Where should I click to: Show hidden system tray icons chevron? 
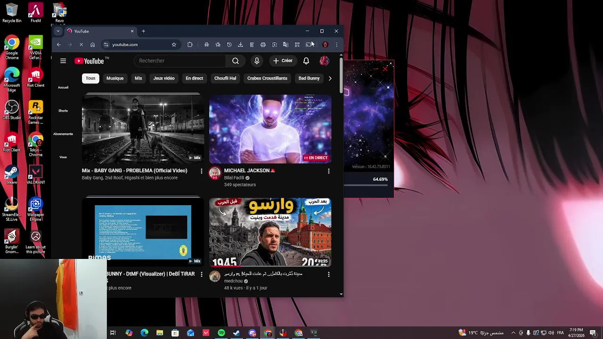click(x=513, y=333)
